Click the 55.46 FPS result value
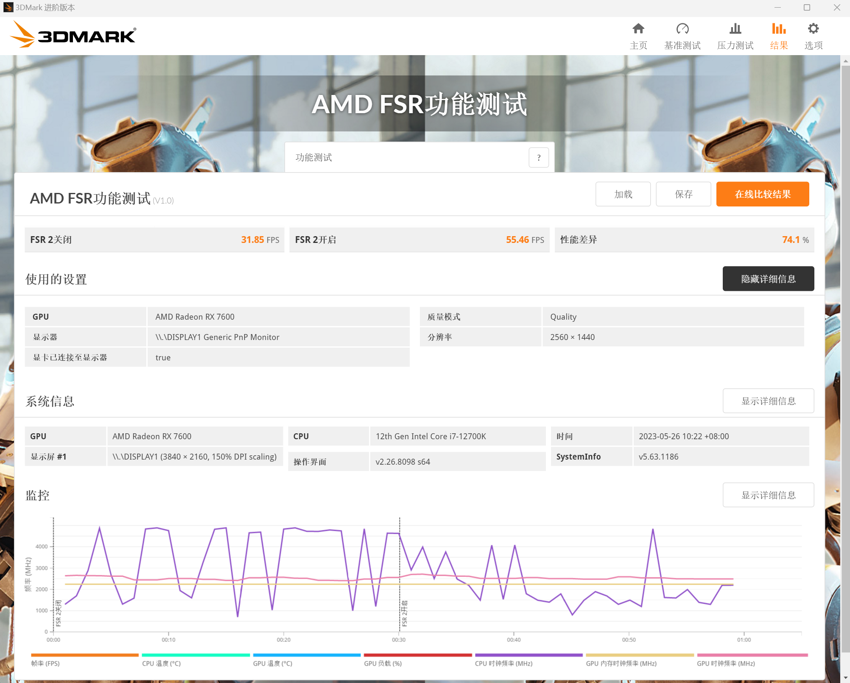 [x=525, y=240]
